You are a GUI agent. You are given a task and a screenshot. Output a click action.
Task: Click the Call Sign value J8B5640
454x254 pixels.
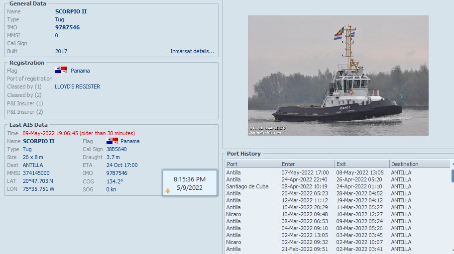click(116, 149)
